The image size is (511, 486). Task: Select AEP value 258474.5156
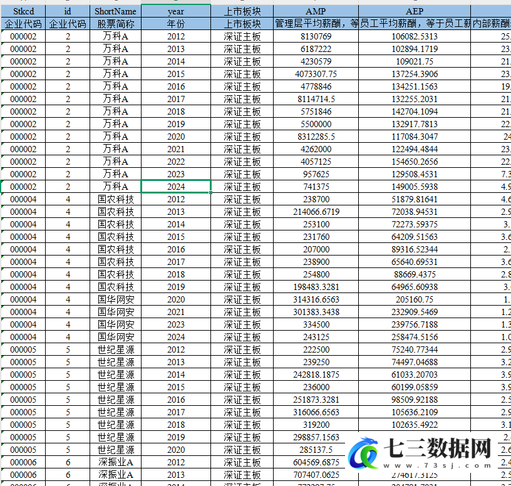[415, 337]
